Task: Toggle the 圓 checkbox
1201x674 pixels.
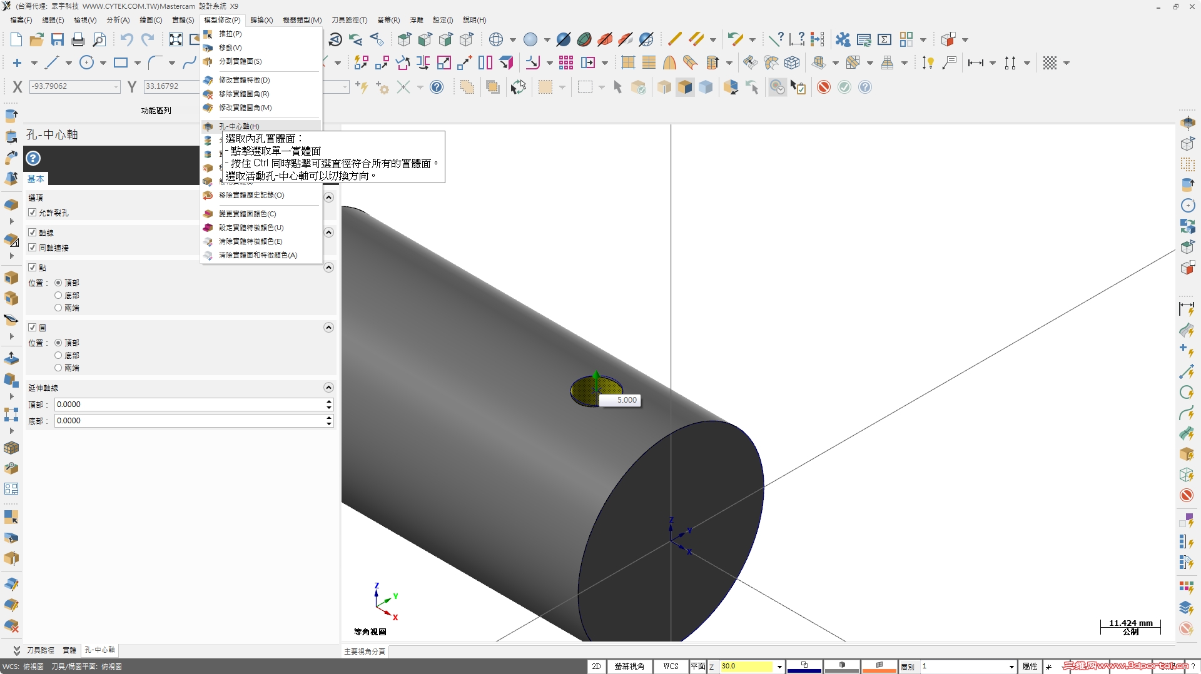Action: pyautogui.click(x=33, y=328)
